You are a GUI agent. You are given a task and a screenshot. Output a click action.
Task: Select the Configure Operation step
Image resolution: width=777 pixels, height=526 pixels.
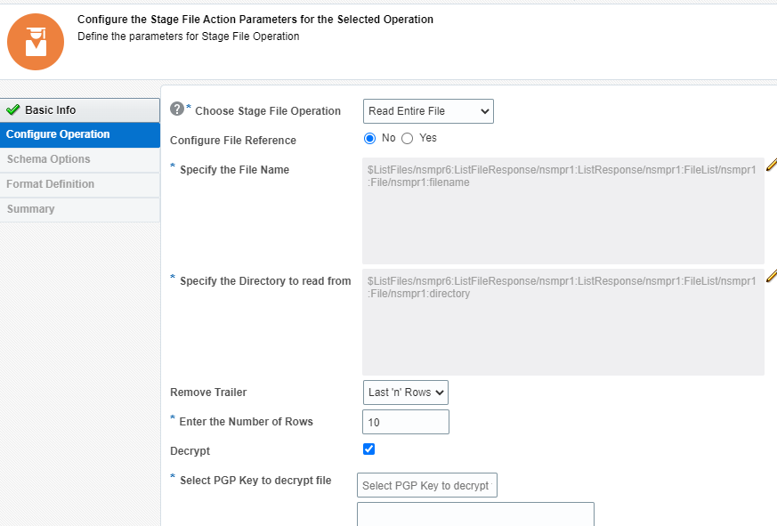point(80,135)
